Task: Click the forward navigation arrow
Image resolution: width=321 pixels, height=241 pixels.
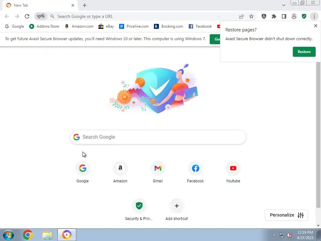Action: tap(17, 16)
